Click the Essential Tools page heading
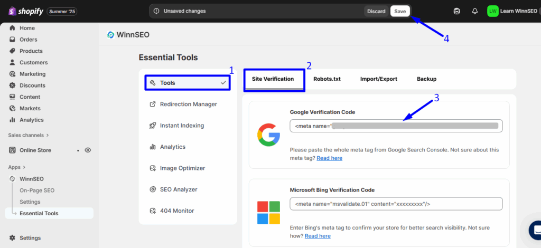 point(169,57)
